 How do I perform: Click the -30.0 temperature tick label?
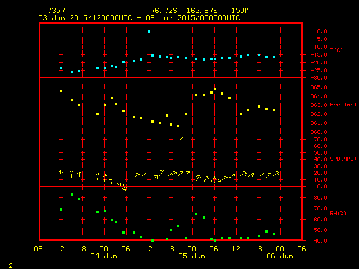tap(315, 77)
